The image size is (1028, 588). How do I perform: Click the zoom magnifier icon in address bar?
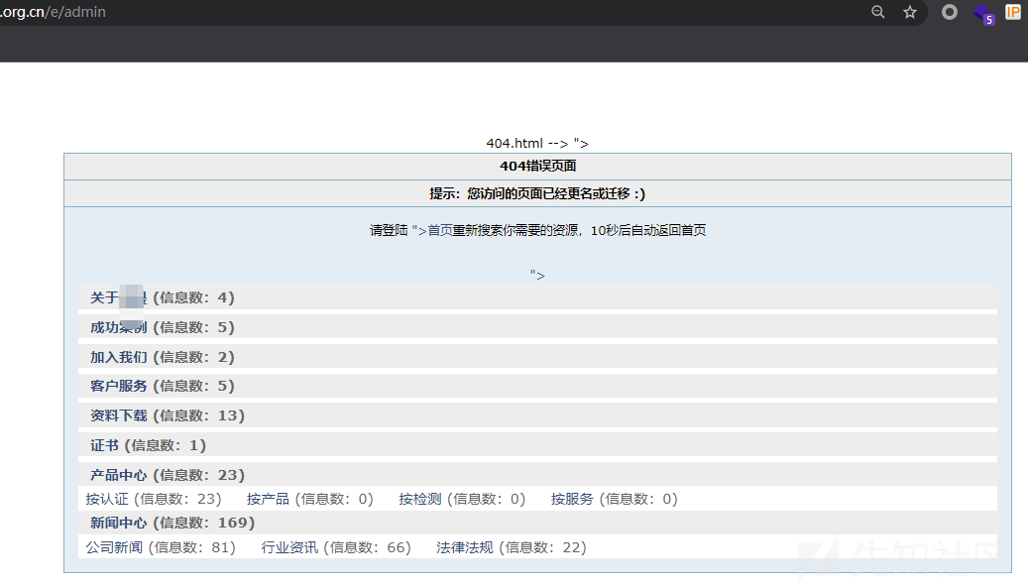(x=878, y=12)
